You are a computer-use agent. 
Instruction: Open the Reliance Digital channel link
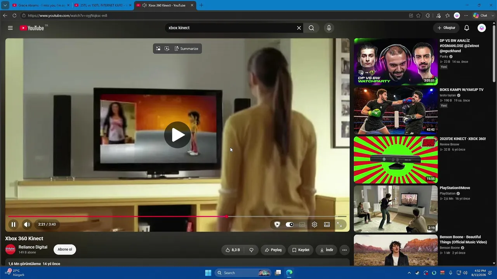click(x=33, y=247)
